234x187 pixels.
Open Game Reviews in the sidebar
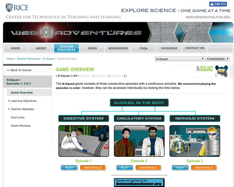click(21, 126)
